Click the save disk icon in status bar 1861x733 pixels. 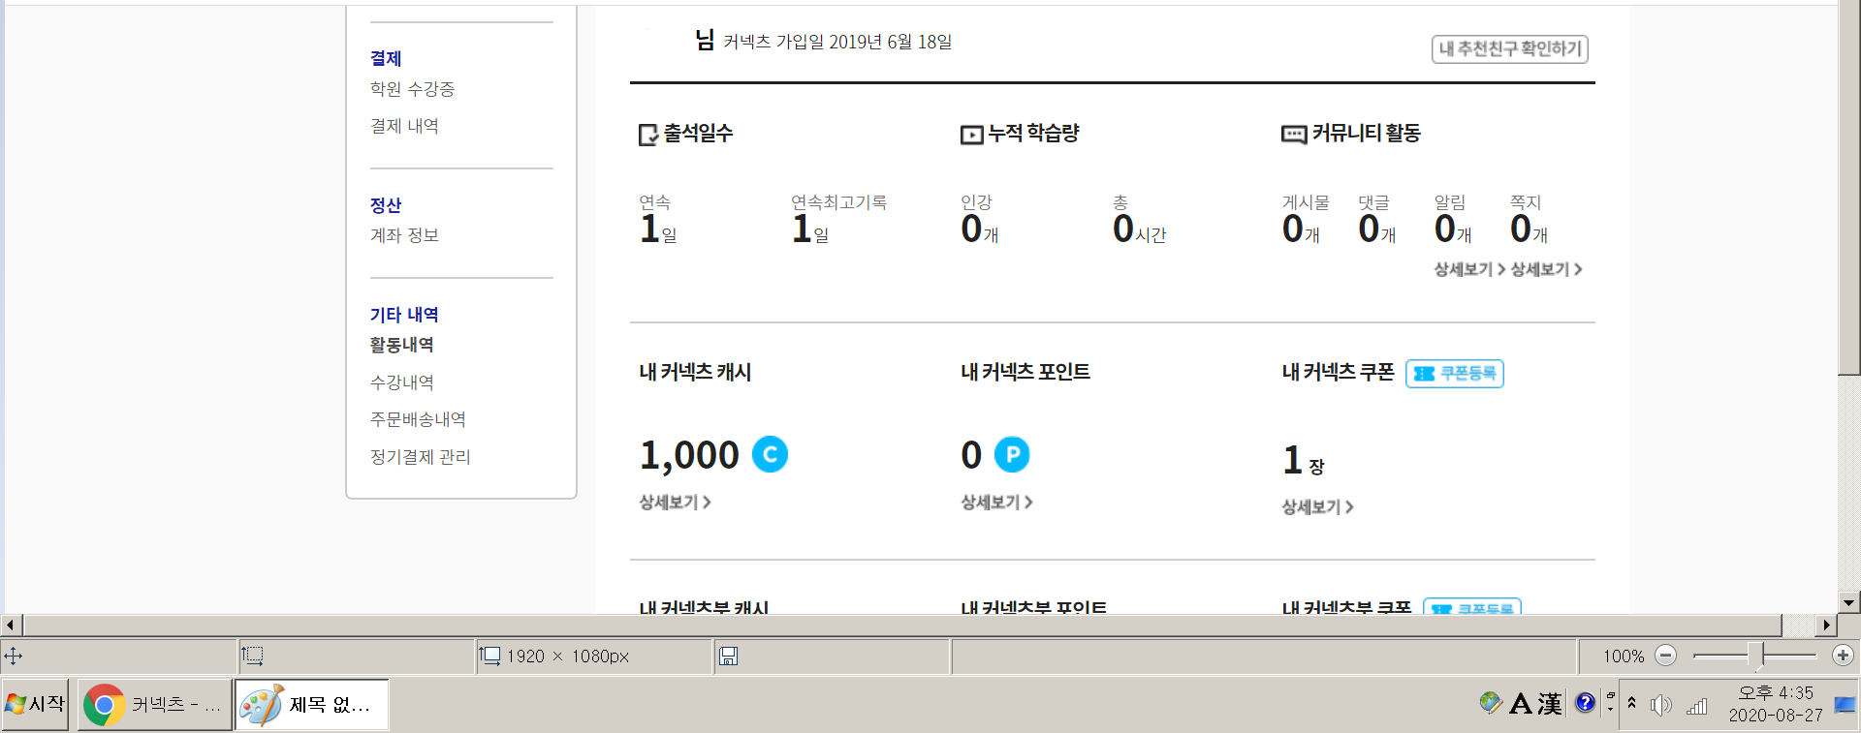point(729,657)
